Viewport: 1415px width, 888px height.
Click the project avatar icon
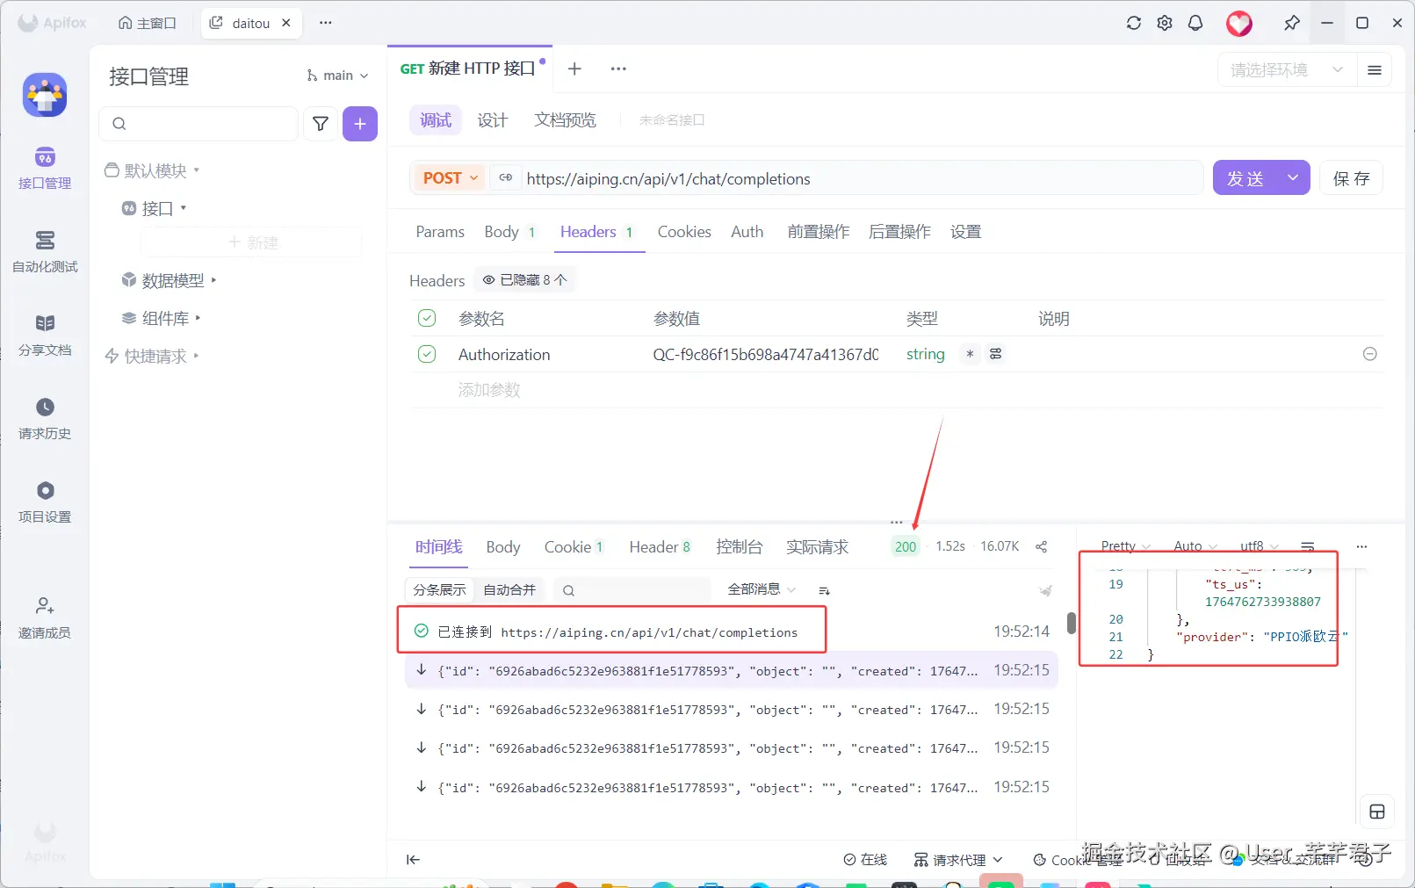pos(45,95)
